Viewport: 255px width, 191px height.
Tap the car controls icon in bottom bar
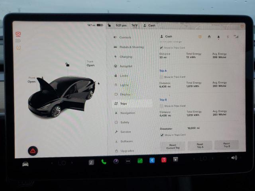(x=25, y=164)
